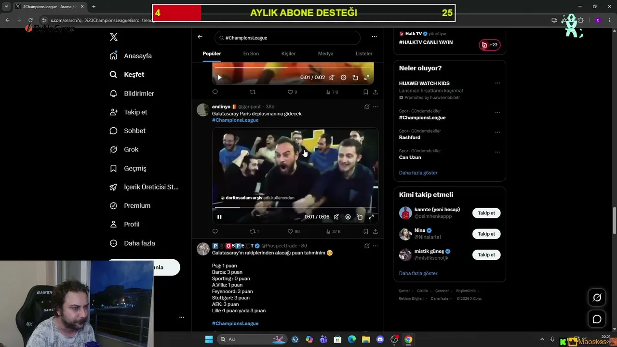The width and height of the screenshot is (617, 347).
Task: Open Bildirimler notifications page
Action: pos(132,93)
